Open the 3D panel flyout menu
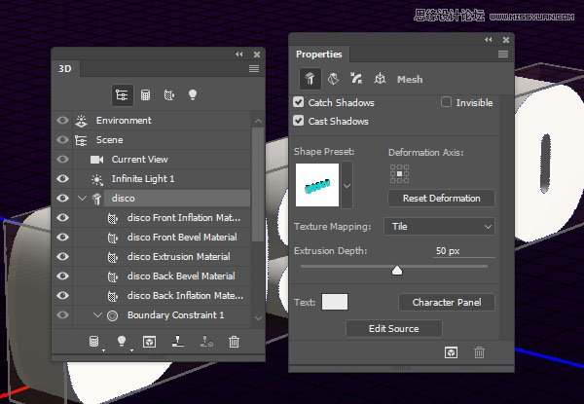Screen dimensions: 584x404 pyautogui.click(x=254, y=68)
